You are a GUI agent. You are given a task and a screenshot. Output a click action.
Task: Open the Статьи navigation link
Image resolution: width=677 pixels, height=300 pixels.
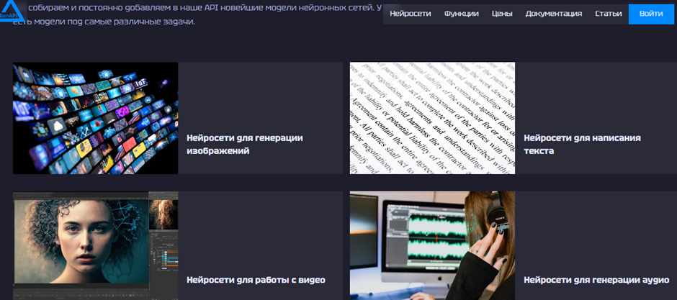coord(609,14)
